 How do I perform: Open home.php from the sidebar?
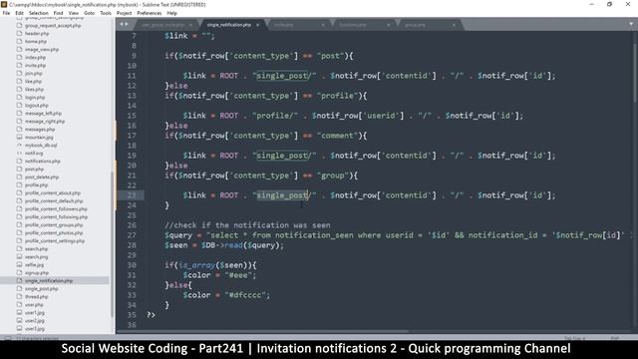point(36,42)
